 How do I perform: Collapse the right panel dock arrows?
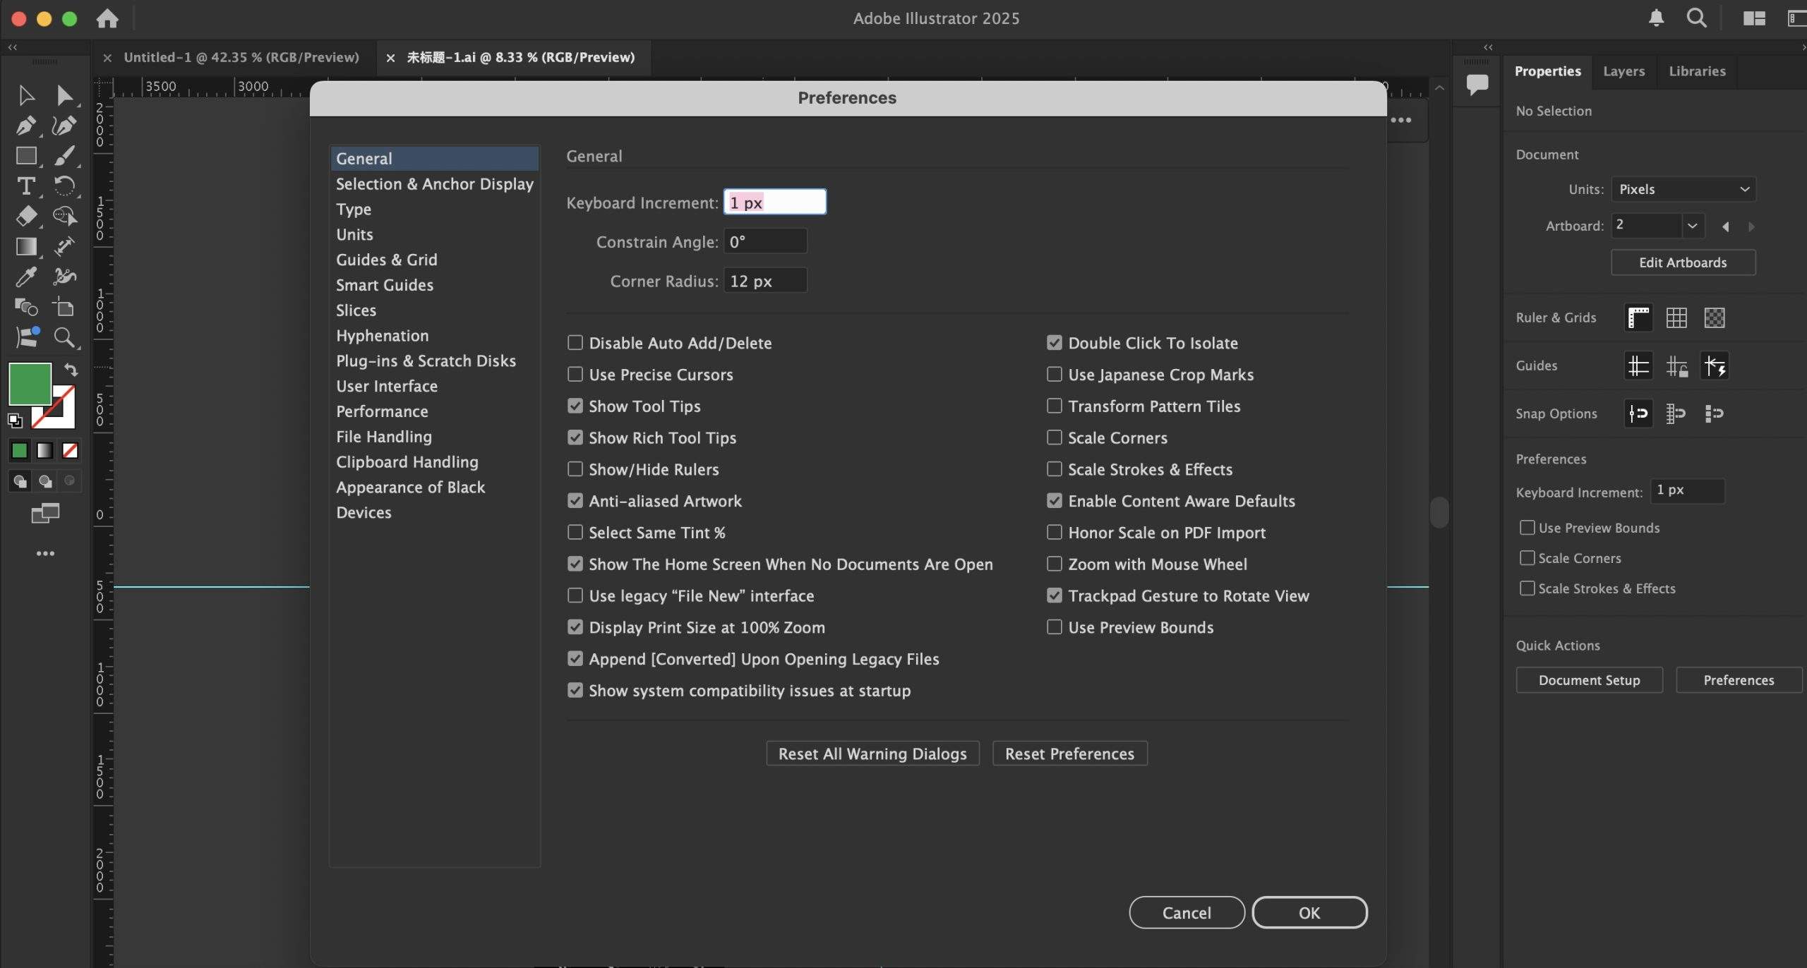(1488, 47)
